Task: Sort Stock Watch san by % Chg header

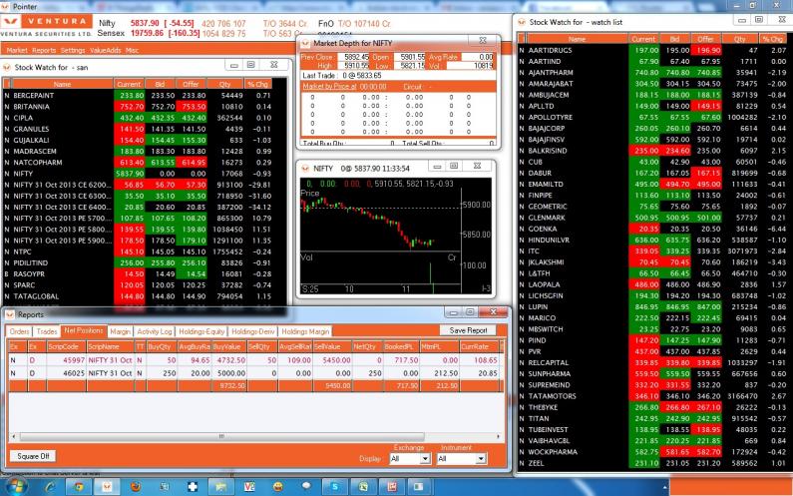Action: [x=258, y=84]
